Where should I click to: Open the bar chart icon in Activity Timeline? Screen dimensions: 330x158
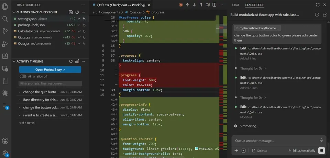pos(77,61)
